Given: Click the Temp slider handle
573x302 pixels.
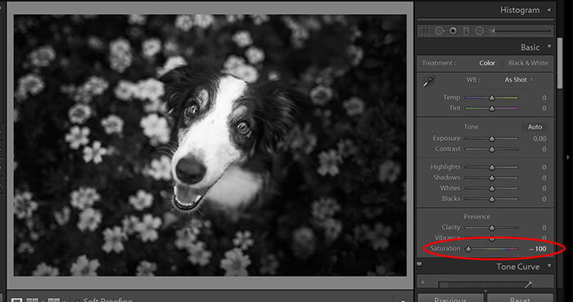Looking at the screenshot, I should (492, 98).
